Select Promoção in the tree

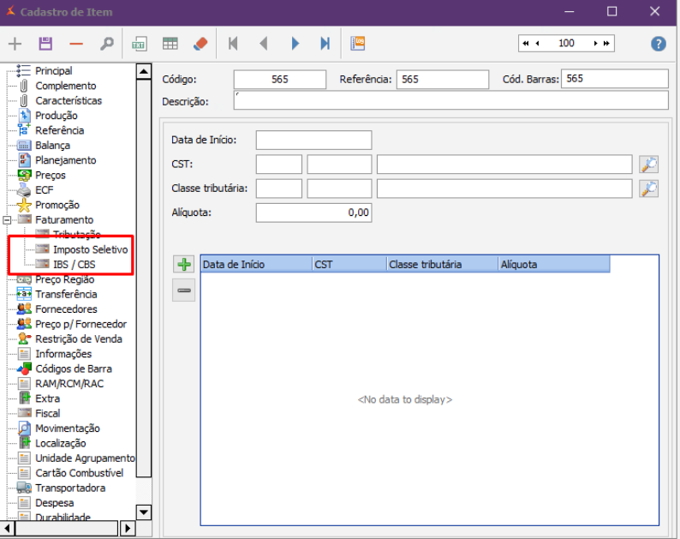pos(57,205)
